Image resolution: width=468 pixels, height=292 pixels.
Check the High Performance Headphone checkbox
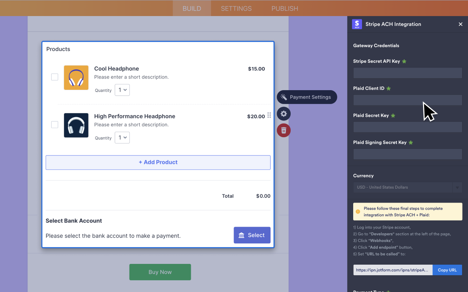click(54, 124)
